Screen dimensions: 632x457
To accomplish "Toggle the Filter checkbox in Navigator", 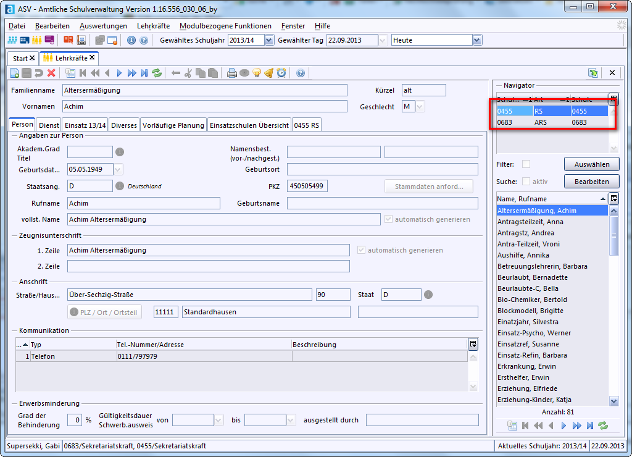I will [x=526, y=164].
